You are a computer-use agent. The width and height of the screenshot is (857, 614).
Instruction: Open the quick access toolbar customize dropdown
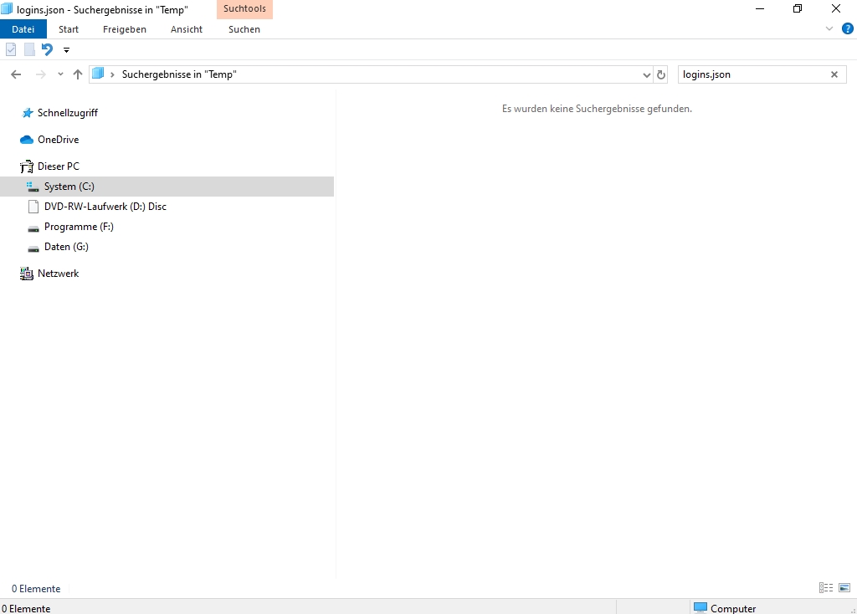click(x=67, y=50)
